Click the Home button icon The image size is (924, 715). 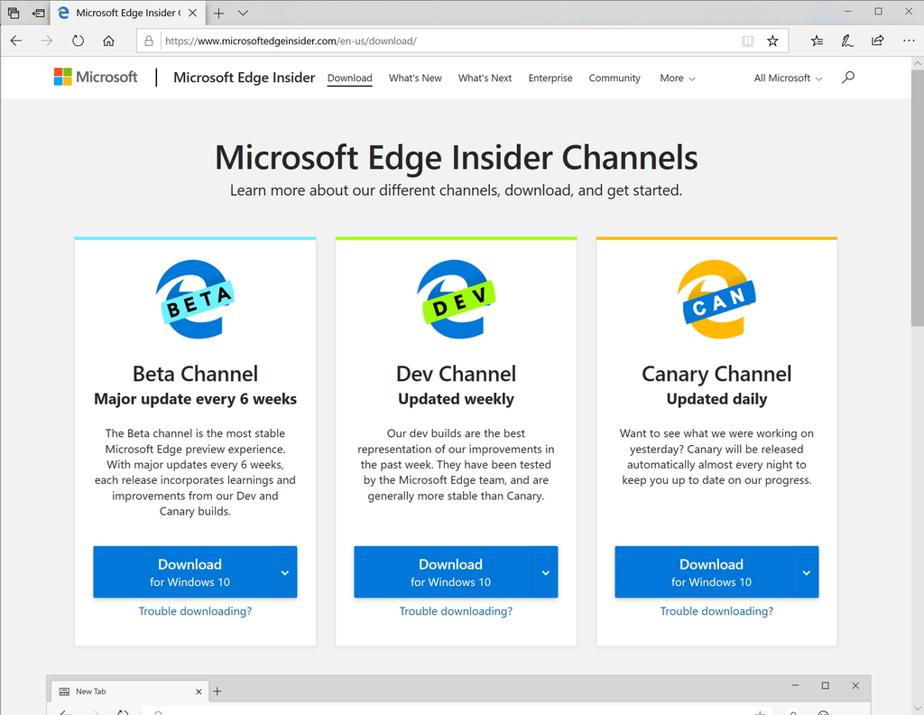(x=107, y=41)
